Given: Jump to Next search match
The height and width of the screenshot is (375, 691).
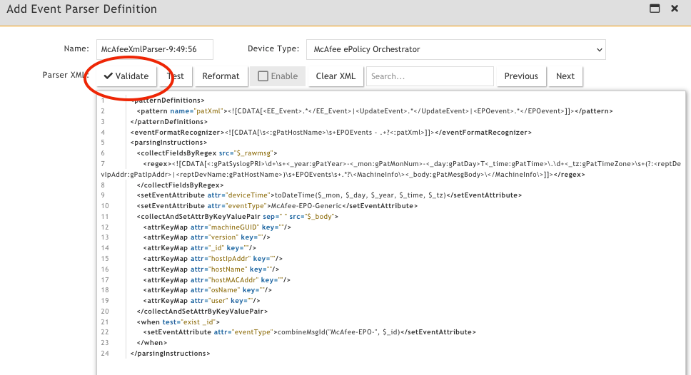Looking at the screenshot, I should point(565,76).
